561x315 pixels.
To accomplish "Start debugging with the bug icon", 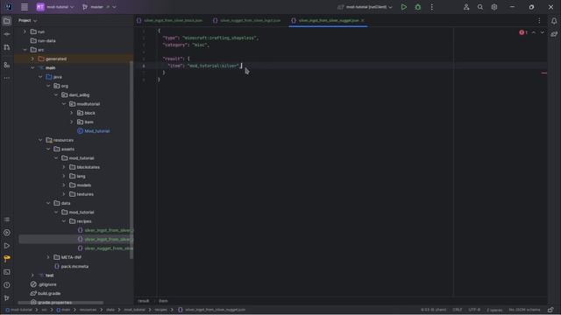I will (417, 7).
